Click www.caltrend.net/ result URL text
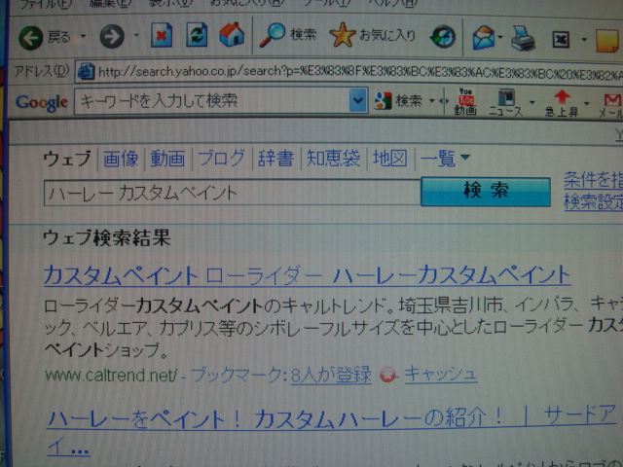Viewport: 623px width, 467px height. [110, 375]
